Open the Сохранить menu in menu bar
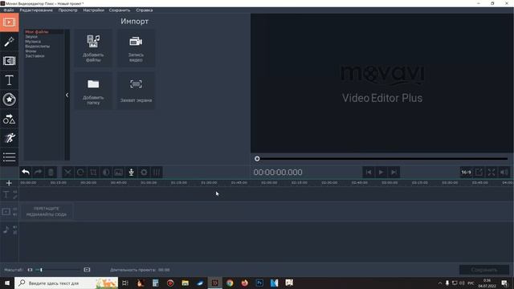 click(x=120, y=10)
